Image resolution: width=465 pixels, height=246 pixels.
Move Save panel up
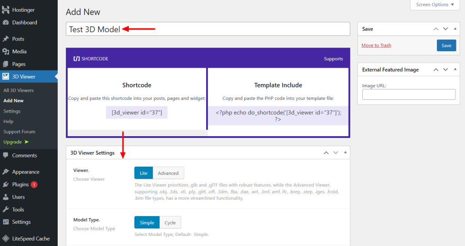click(435, 29)
